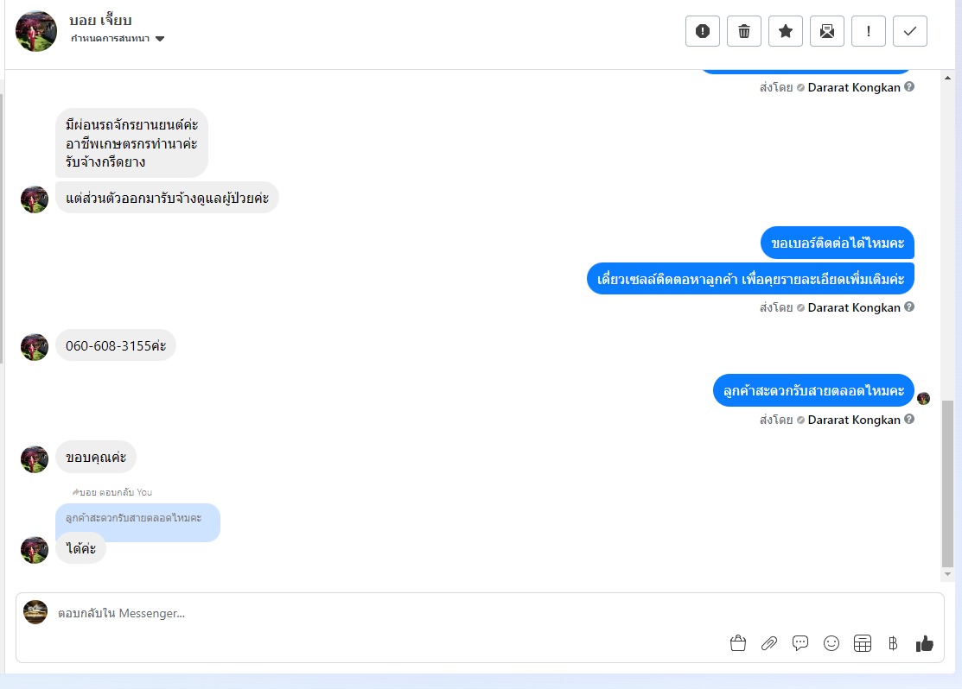The width and height of the screenshot is (962, 689).
Task: Click the chat scrollbar up arrow
Action: pos(948,78)
